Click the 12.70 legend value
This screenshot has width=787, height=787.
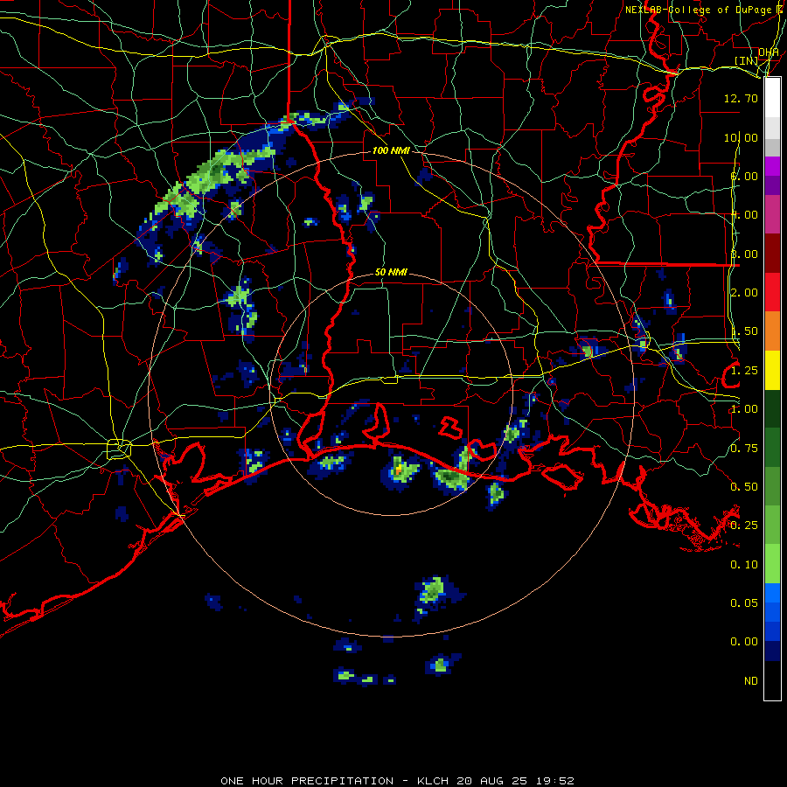(741, 98)
